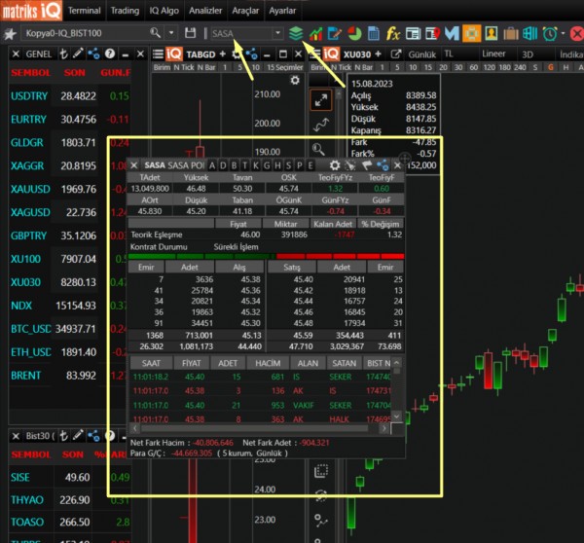Open the hamburger menu of TABGD chart
Image resolution: width=584 pixels, height=543 pixels.
(158, 54)
